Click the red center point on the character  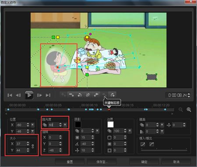coord(58,67)
